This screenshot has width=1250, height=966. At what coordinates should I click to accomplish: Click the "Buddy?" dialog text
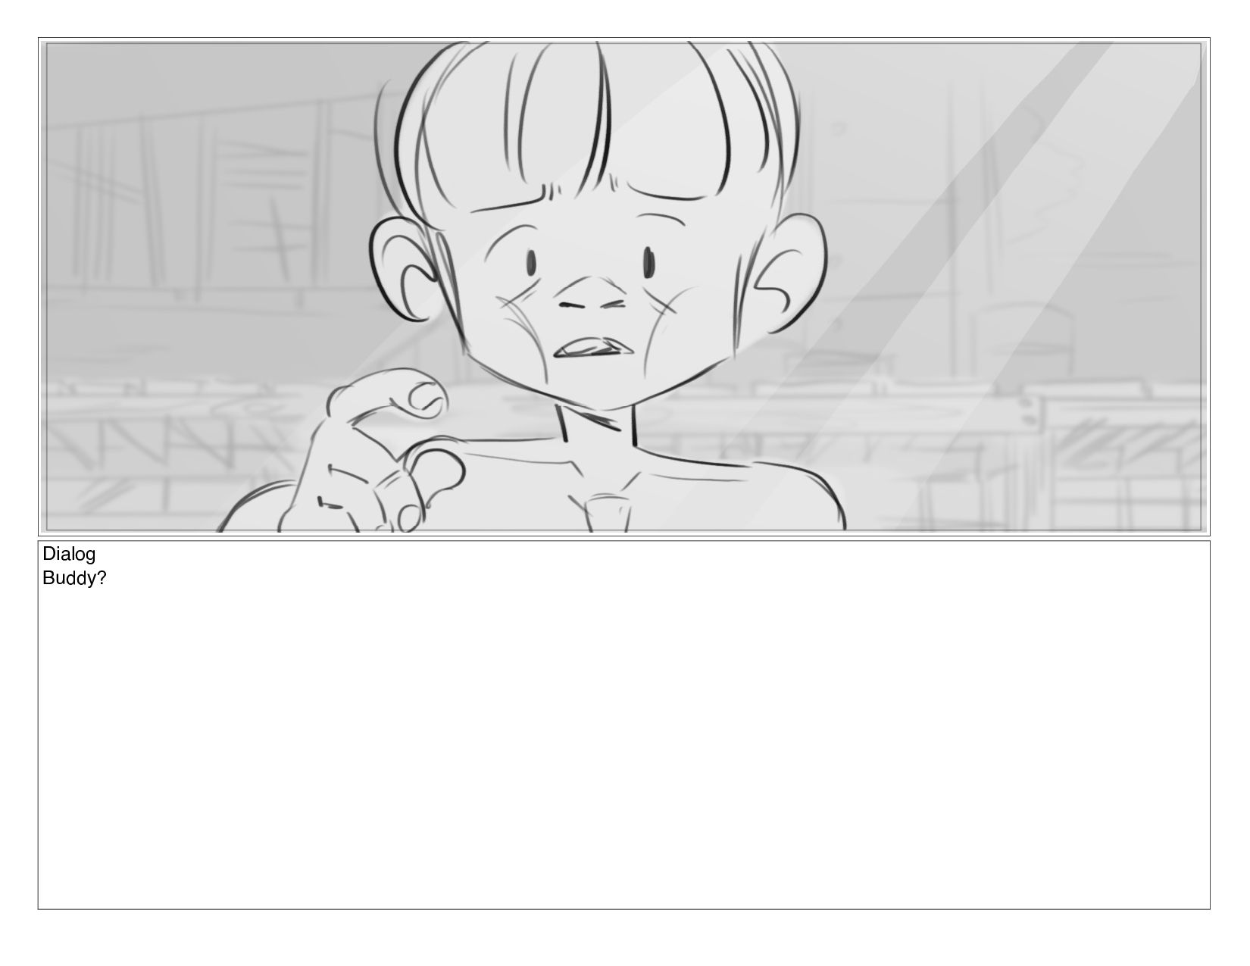(74, 578)
